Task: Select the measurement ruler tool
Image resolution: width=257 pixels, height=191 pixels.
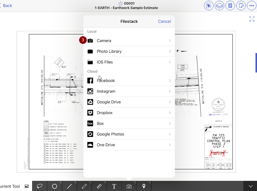Action: point(99,186)
